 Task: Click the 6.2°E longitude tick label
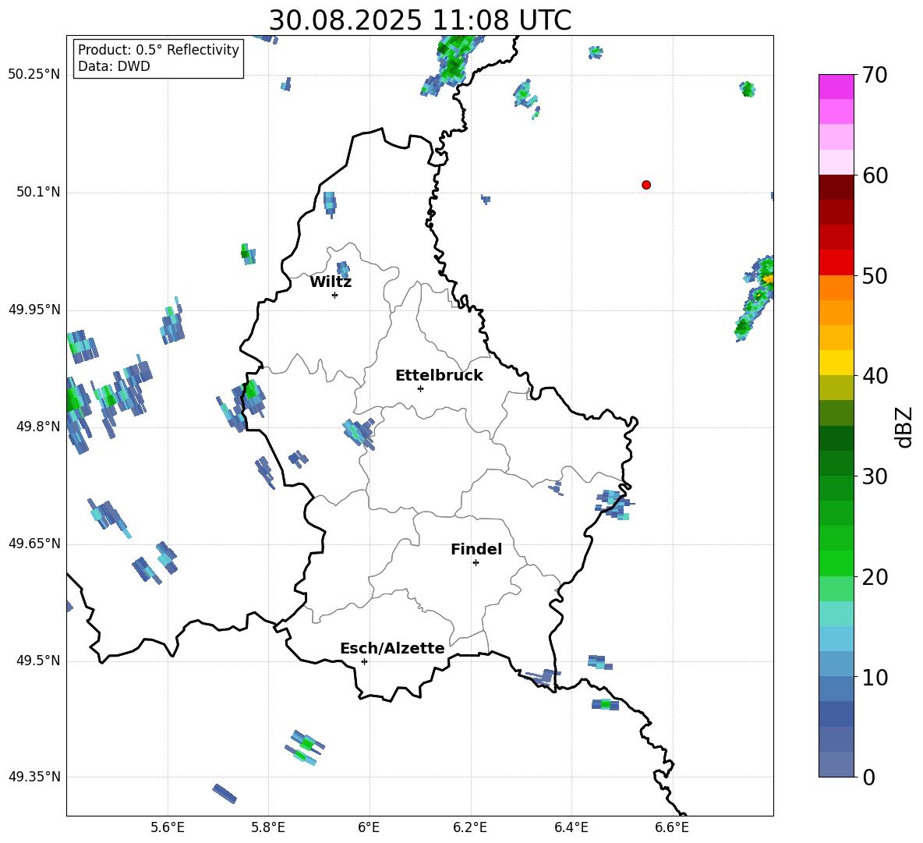point(470,827)
